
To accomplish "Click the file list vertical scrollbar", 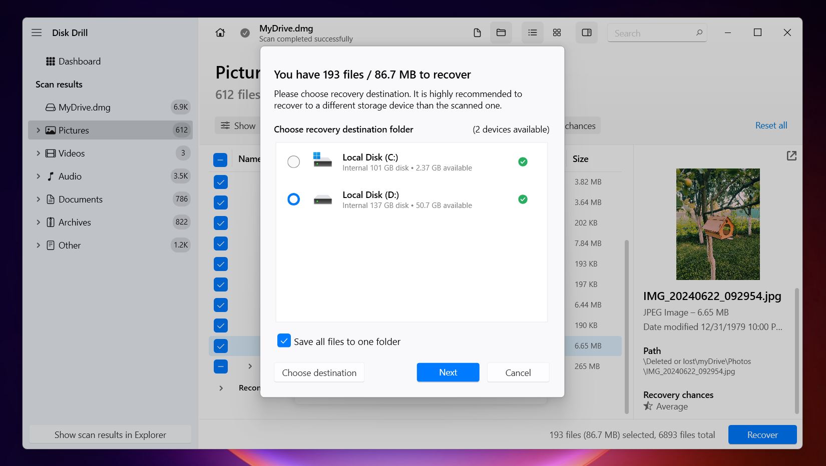I will pos(627,326).
